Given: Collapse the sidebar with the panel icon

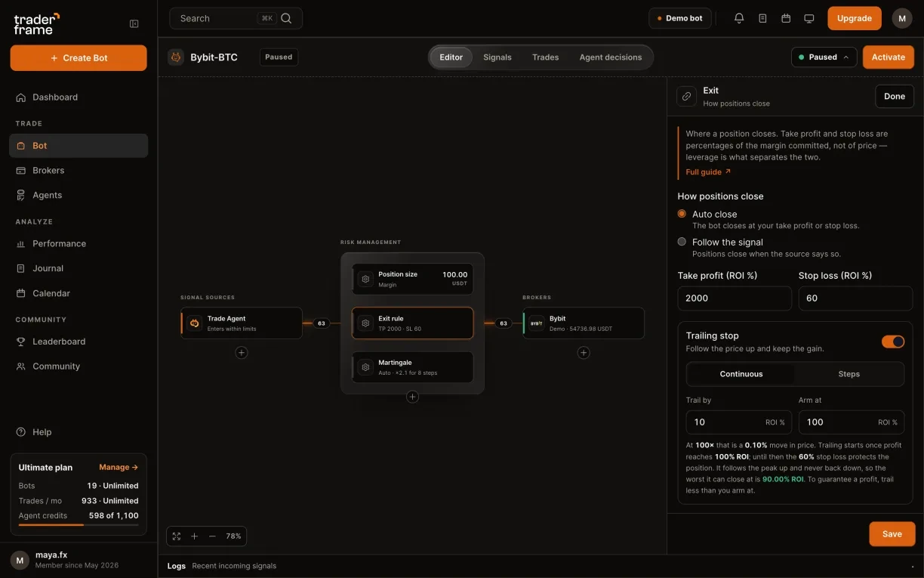Looking at the screenshot, I should (x=134, y=23).
